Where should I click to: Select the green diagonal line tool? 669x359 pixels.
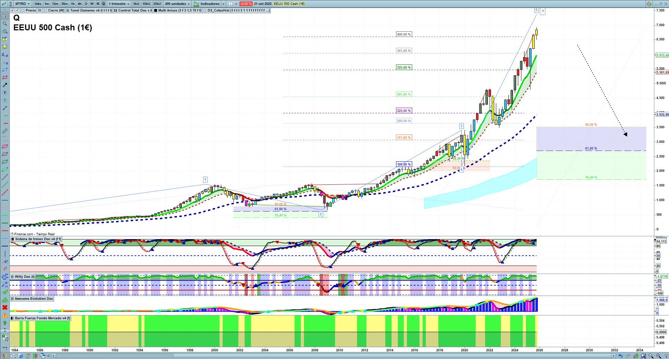(5, 185)
